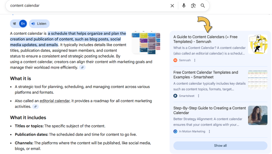Image resolution: width=272 pixels, height=154 pixels.
Task: Open In Motion Marketing result thumbnail
Action: click(258, 115)
